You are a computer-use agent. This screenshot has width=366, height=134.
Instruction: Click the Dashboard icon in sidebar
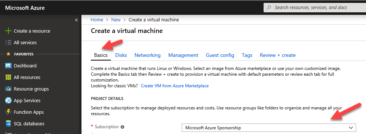pyautogui.click(x=8, y=66)
